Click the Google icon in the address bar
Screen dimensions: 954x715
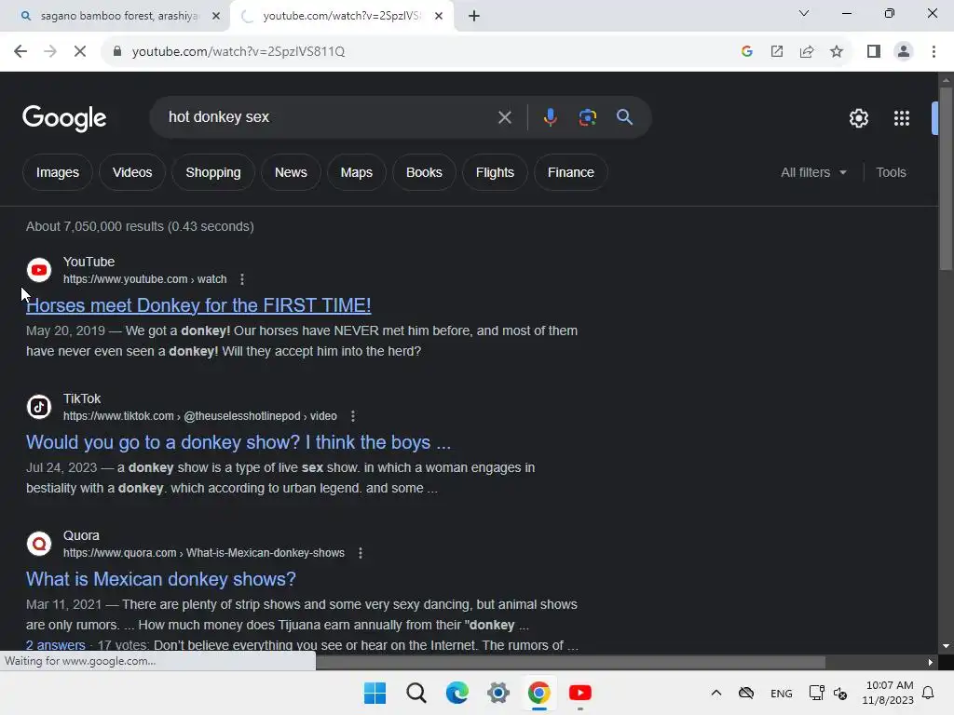747,52
